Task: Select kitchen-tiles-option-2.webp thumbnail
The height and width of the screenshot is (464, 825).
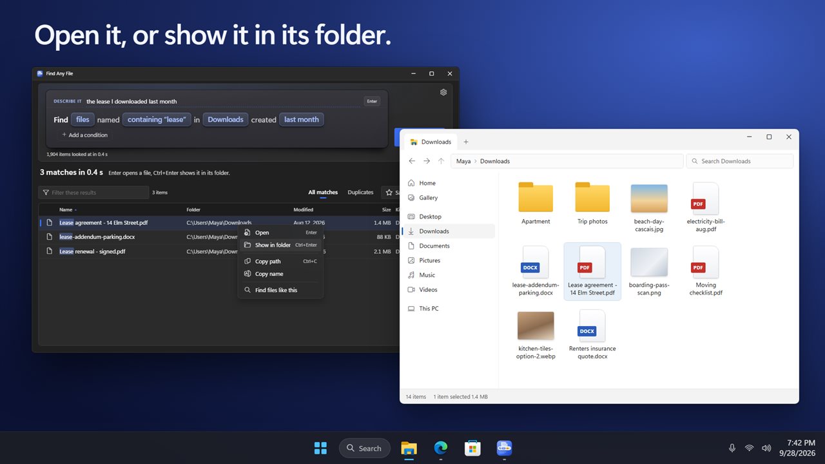Action: pos(536,326)
